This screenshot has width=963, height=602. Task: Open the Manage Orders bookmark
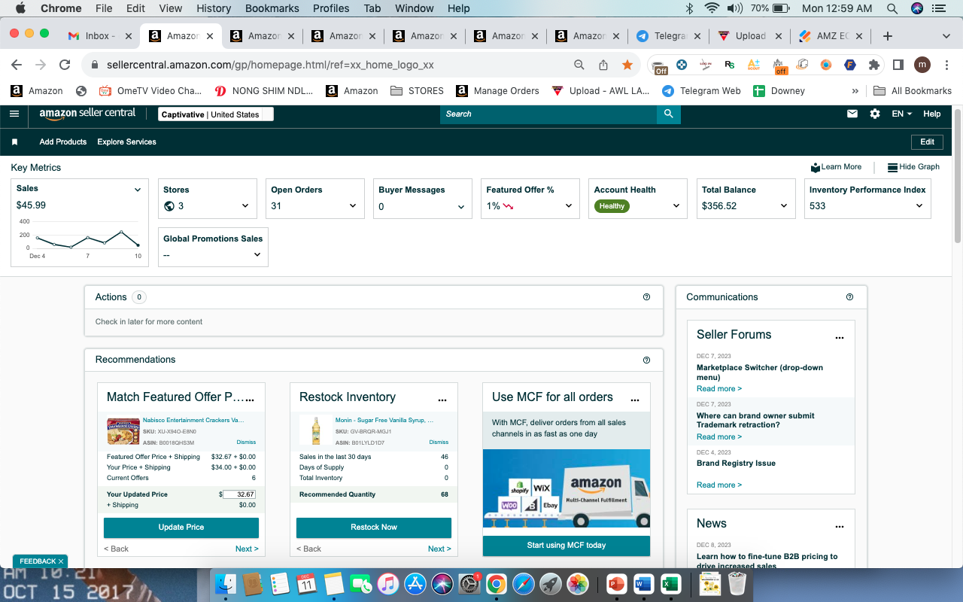[x=497, y=91]
